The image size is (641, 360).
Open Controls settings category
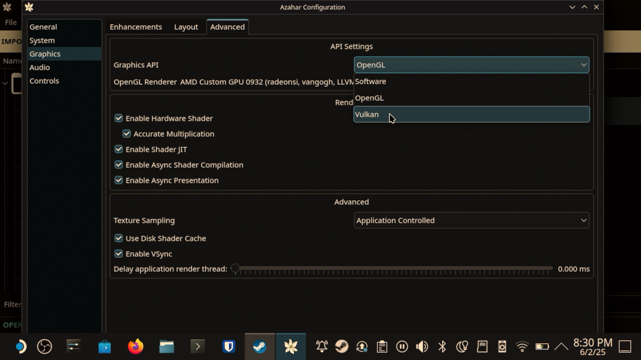tap(64, 81)
